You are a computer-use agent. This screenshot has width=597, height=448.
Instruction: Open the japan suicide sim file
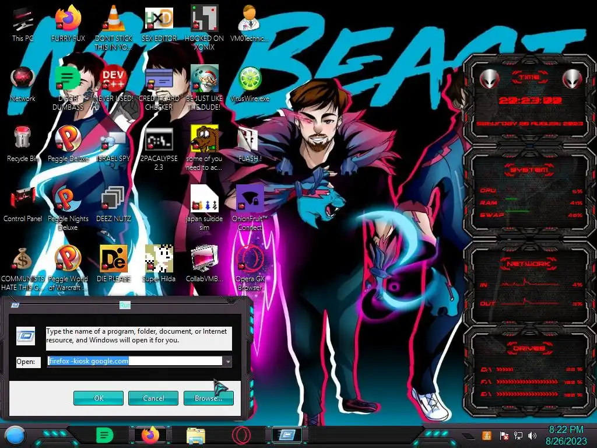pyautogui.click(x=204, y=207)
